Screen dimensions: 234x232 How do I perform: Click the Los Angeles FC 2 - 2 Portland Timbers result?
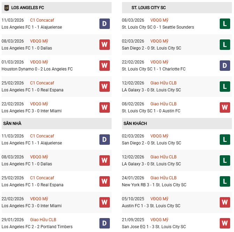click(x=37, y=227)
